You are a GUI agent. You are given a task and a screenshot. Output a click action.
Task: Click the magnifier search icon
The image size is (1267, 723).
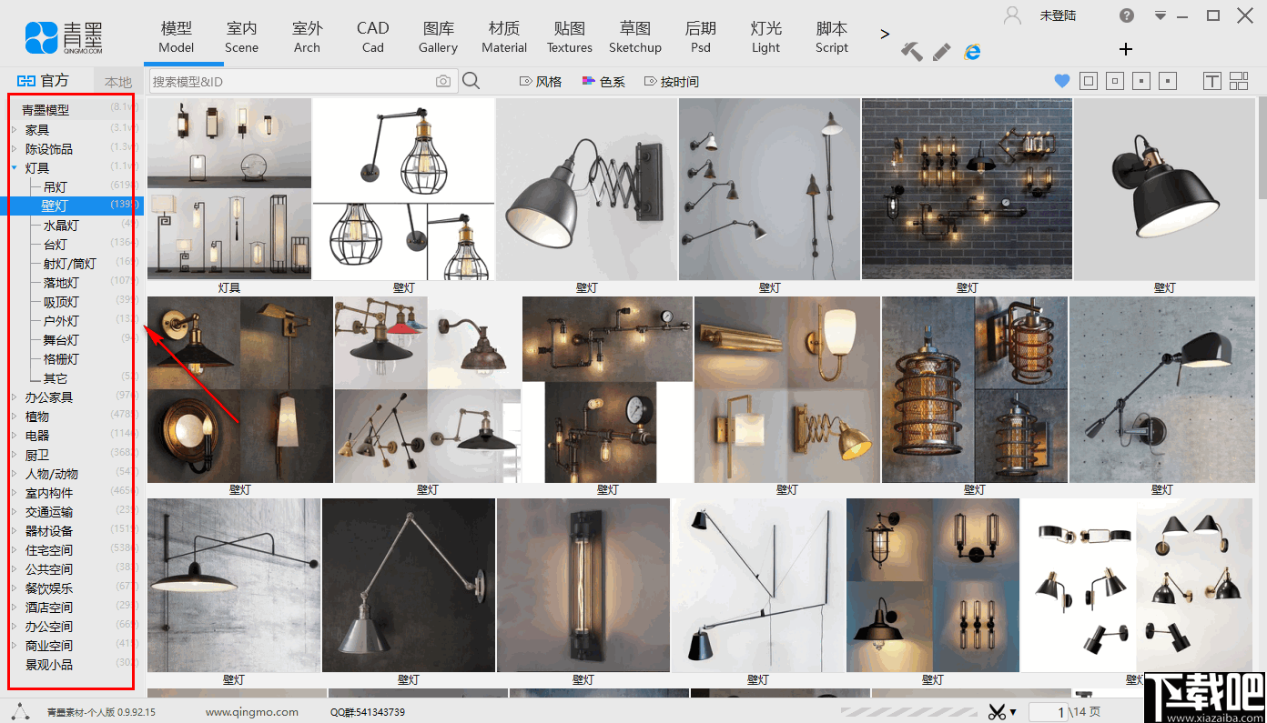pyautogui.click(x=471, y=81)
